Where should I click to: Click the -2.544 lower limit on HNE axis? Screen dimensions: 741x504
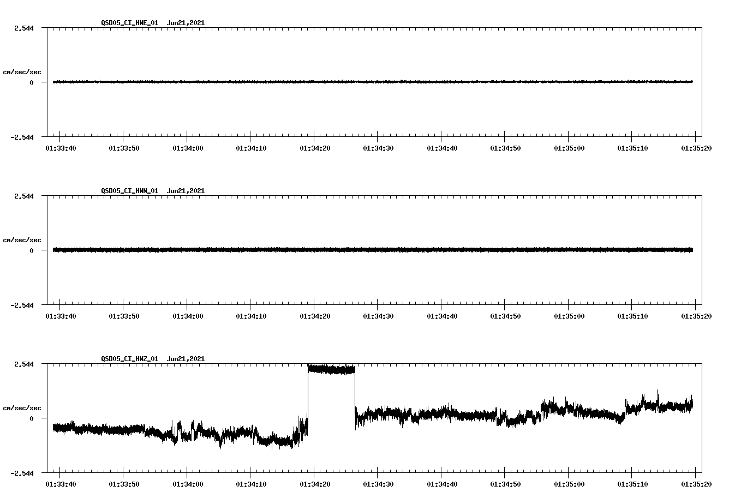pyautogui.click(x=22, y=137)
